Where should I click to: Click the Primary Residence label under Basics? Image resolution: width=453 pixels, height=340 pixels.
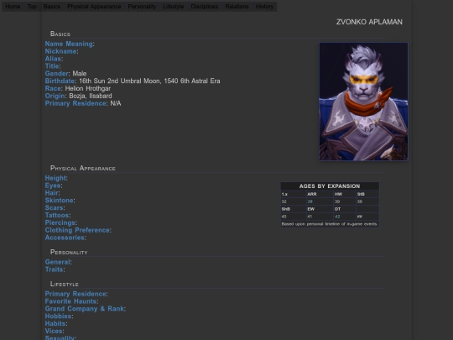coord(75,103)
